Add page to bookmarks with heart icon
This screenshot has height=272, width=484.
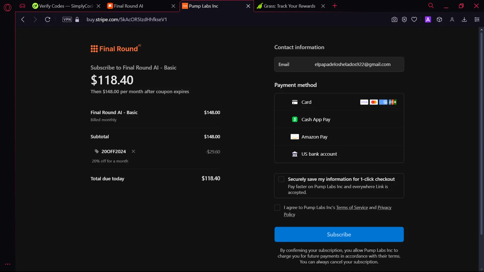point(414,20)
